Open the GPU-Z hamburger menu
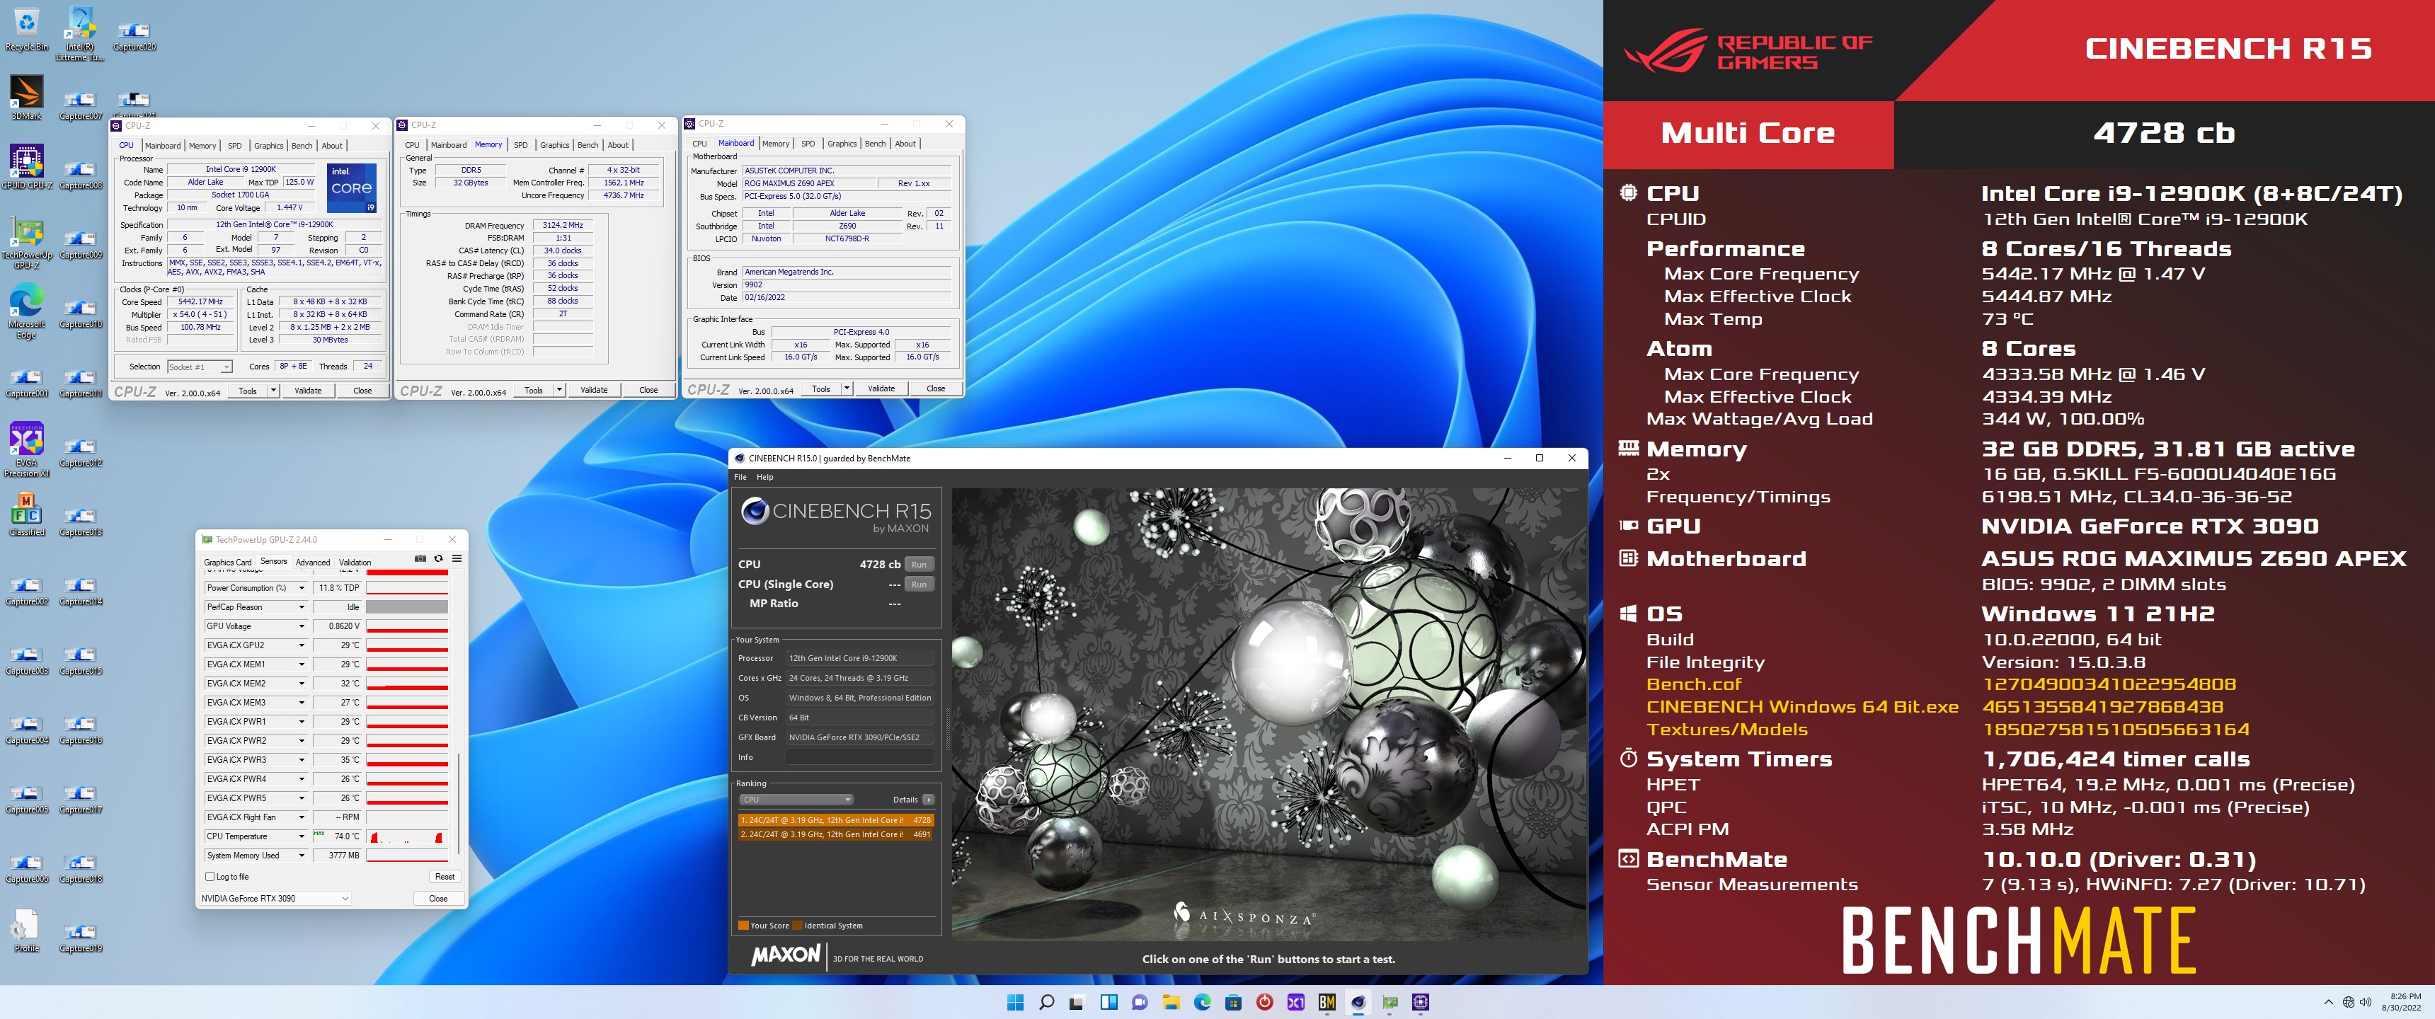Image resolution: width=2435 pixels, height=1019 pixels. pyautogui.click(x=457, y=558)
